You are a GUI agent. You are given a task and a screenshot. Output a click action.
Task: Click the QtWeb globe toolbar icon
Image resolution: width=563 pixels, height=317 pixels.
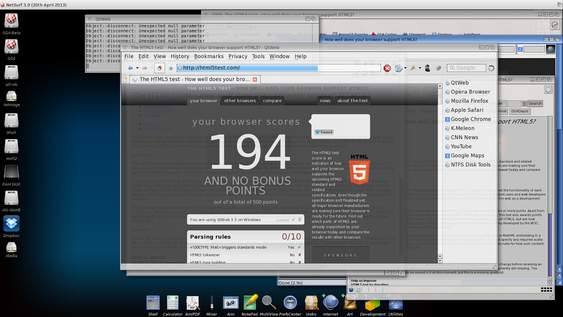398,68
